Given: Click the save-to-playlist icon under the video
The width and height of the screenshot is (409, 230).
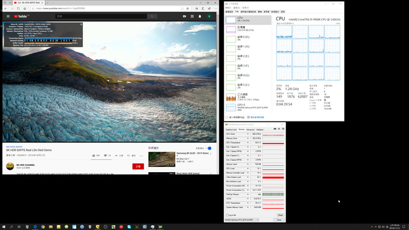Looking at the screenshot, I should point(128,156).
